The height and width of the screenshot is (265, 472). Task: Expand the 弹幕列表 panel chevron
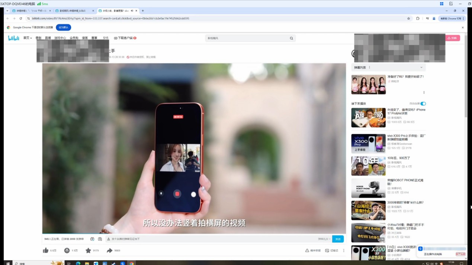tap(421, 68)
